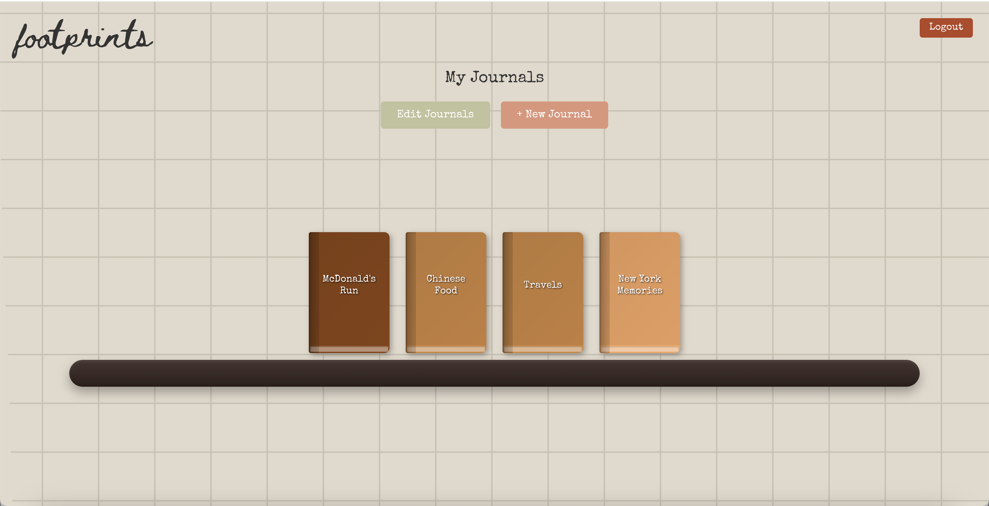Create a journal with + New Journal

[554, 115]
